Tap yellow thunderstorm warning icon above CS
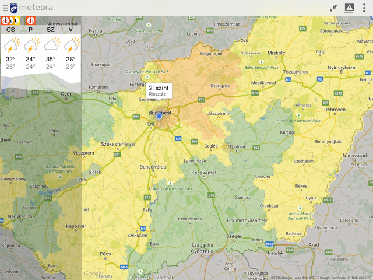The image size is (373, 280). (16, 21)
